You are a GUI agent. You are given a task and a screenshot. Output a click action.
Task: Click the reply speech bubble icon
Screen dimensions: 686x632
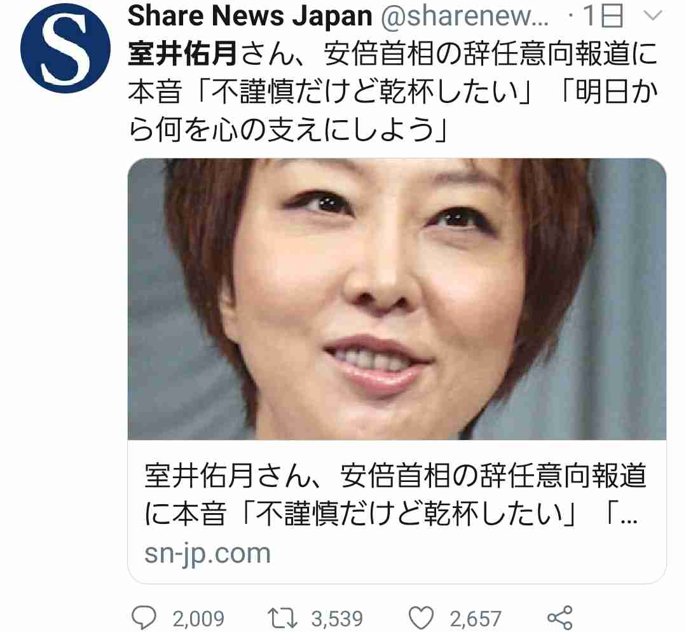[x=144, y=617]
